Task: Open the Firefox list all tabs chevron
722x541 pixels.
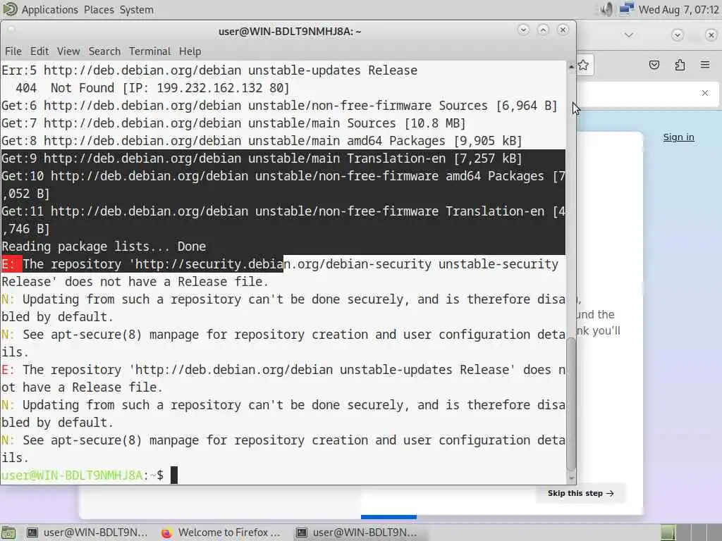Action: pyautogui.click(x=628, y=35)
